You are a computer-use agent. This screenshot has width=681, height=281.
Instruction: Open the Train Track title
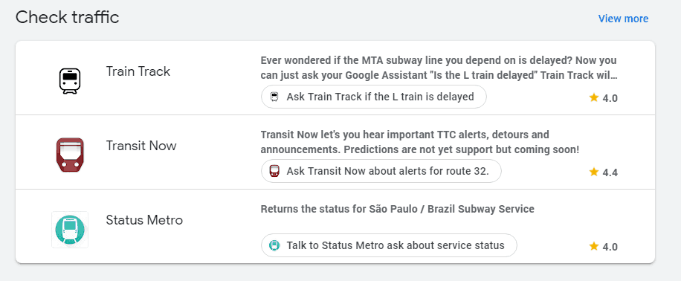pos(138,71)
